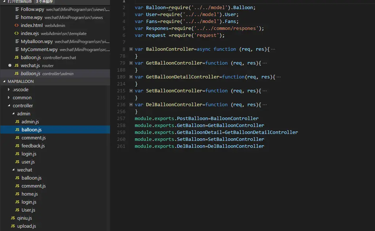Image resolution: width=375 pixels, height=231 pixels.
Task: Open Follow.wpy in open editors list
Action: (x=55, y=9)
